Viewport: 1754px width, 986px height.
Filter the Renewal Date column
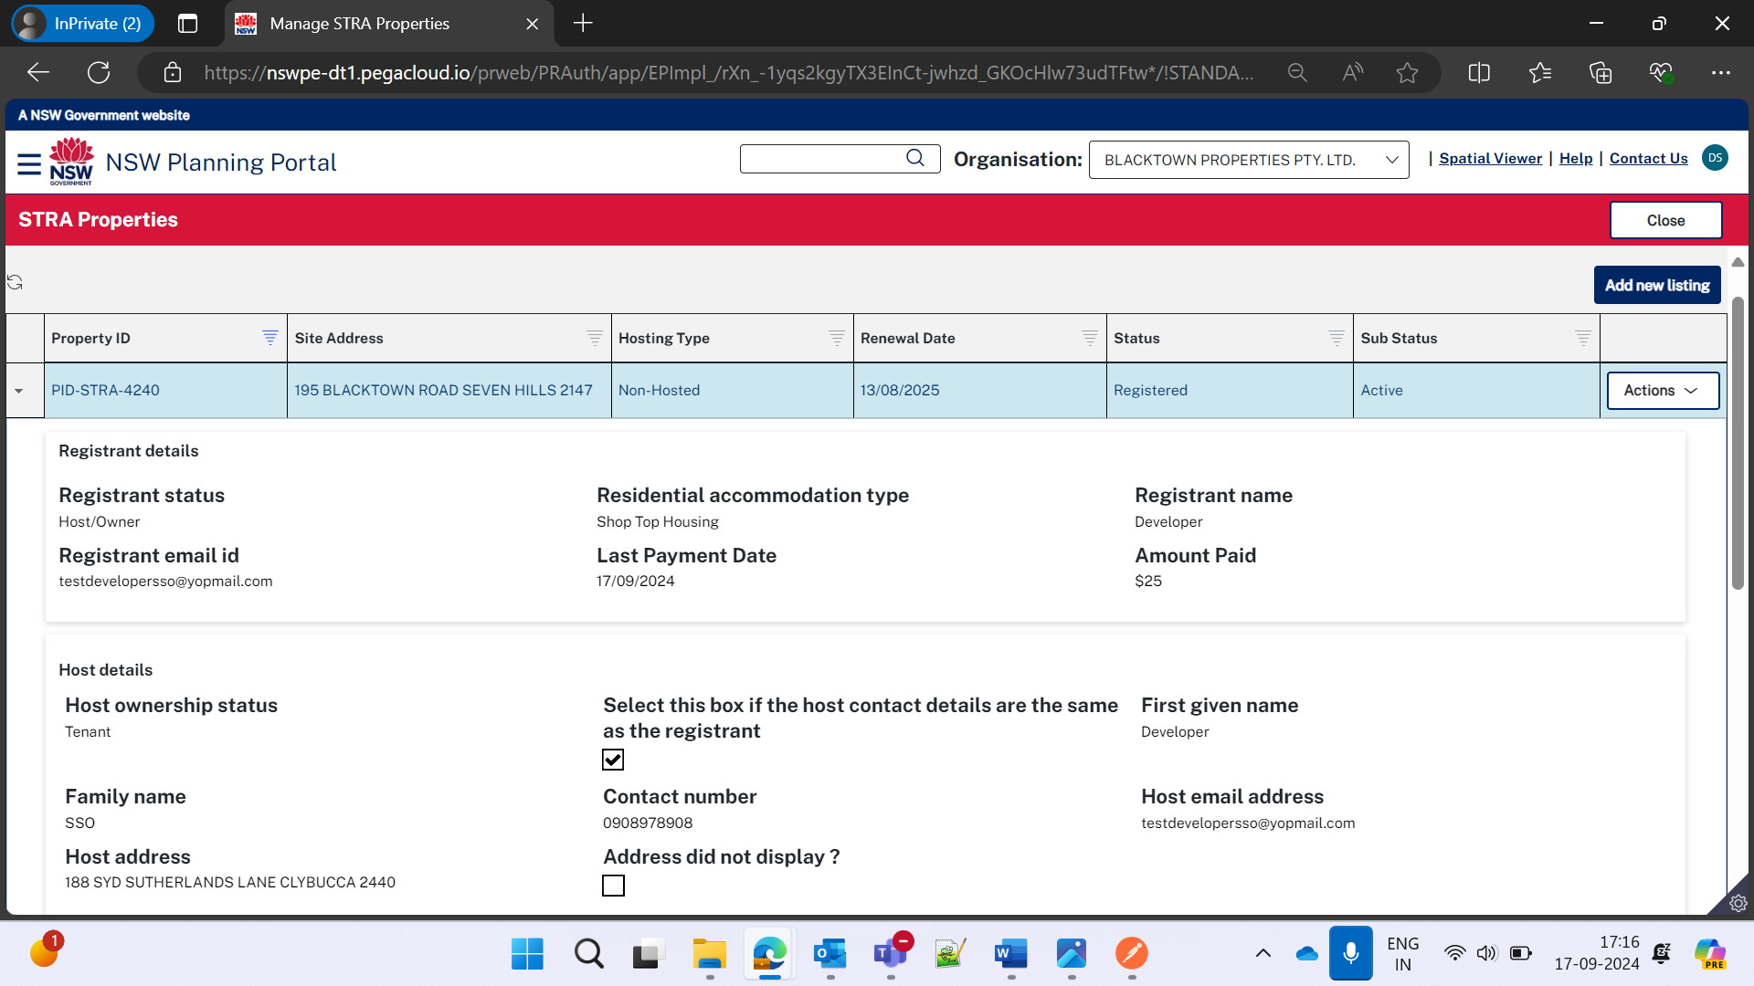click(x=1090, y=338)
